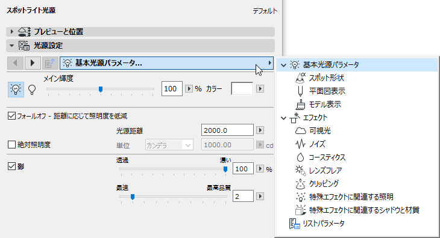Viewport: 440px width, 238px height.
Task: Open the shadow quality value arrow
Action: (260, 197)
